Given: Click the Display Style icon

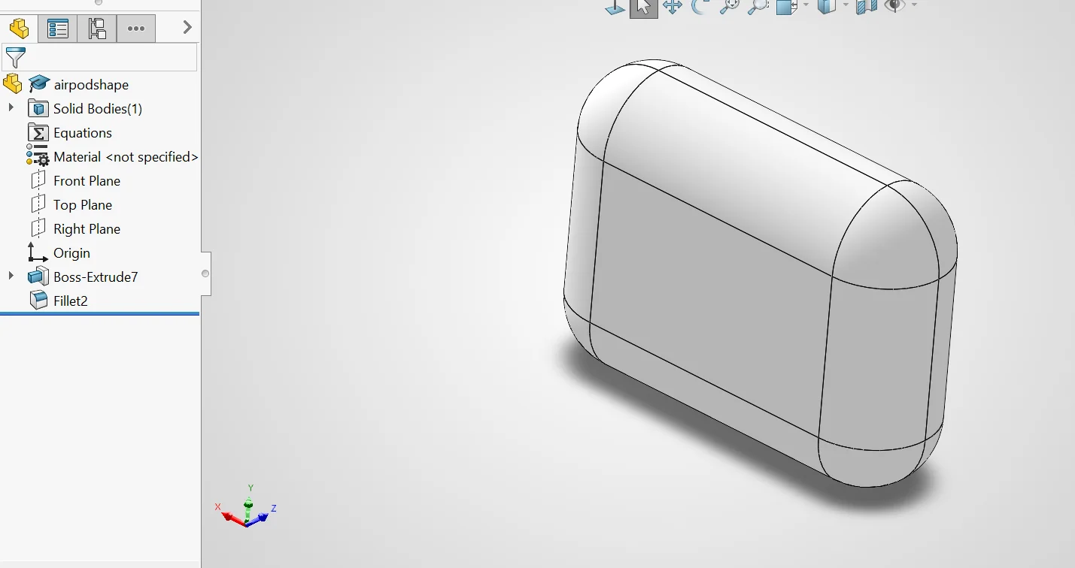Looking at the screenshot, I should [827, 7].
